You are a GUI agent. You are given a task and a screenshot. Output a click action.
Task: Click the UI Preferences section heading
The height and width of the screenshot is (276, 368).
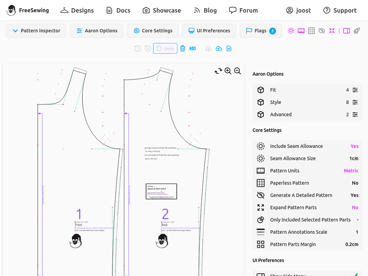268,260
